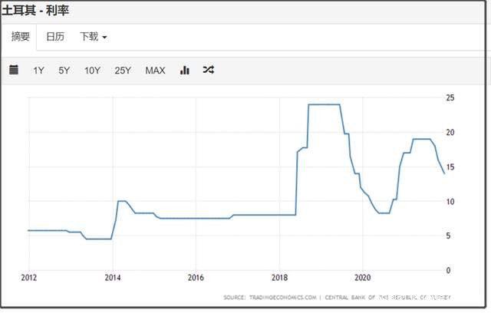Select the 5Y time range

[64, 71]
